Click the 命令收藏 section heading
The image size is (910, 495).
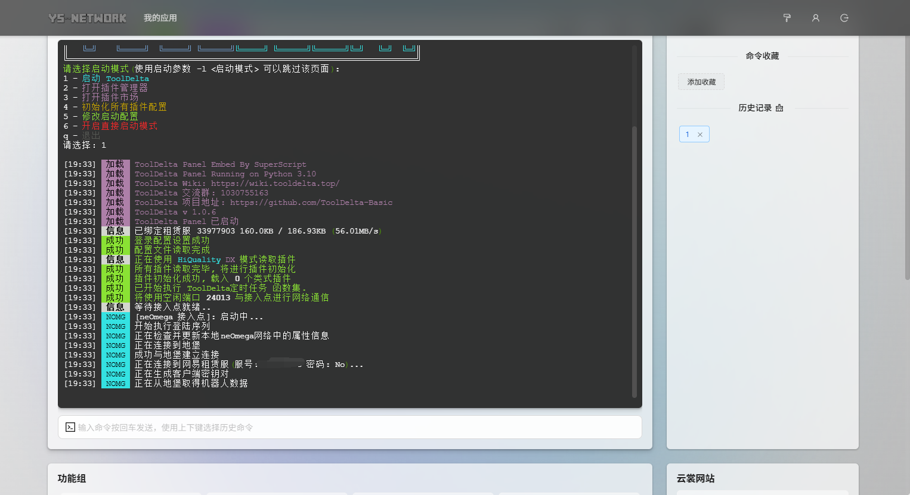coord(762,56)
